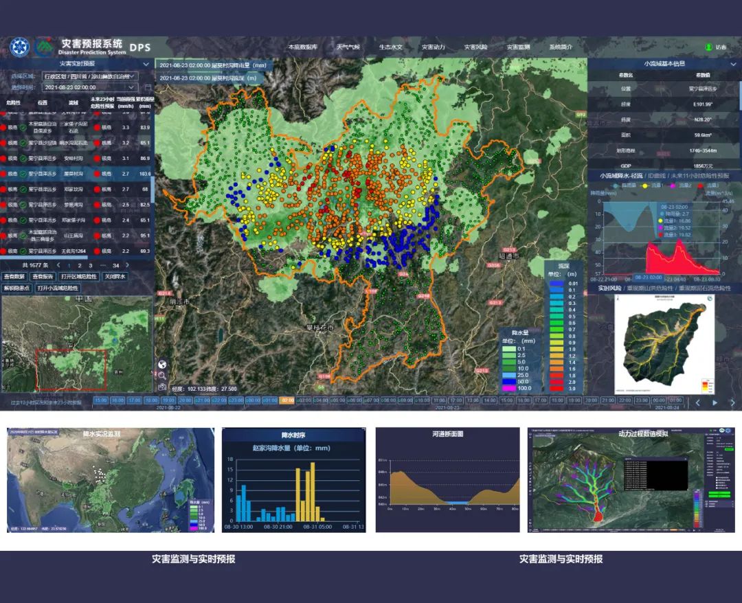This screenshot has width=742, height=603.
Task: Toggle green check in the 83.9 row
Action: tap(23, 127)
